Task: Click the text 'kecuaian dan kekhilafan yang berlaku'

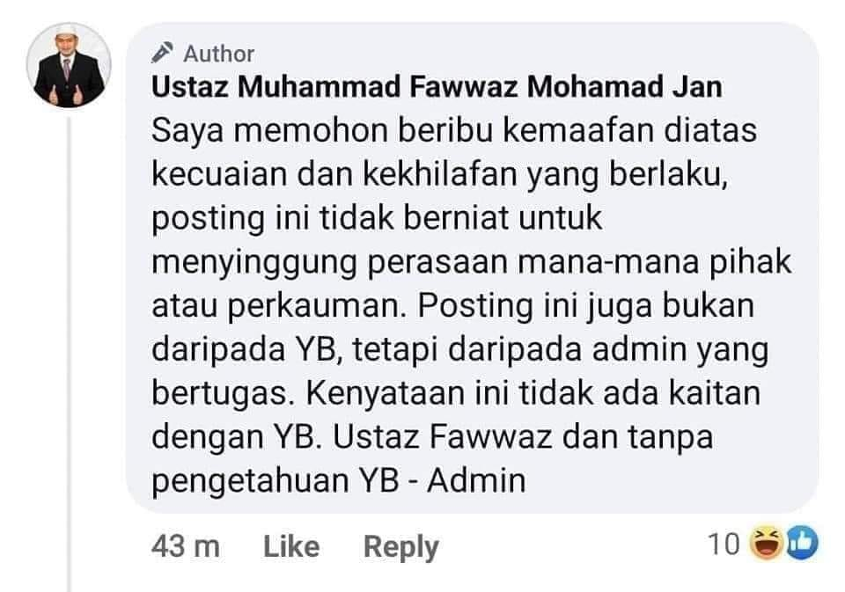Action: (x=437, y=175)
